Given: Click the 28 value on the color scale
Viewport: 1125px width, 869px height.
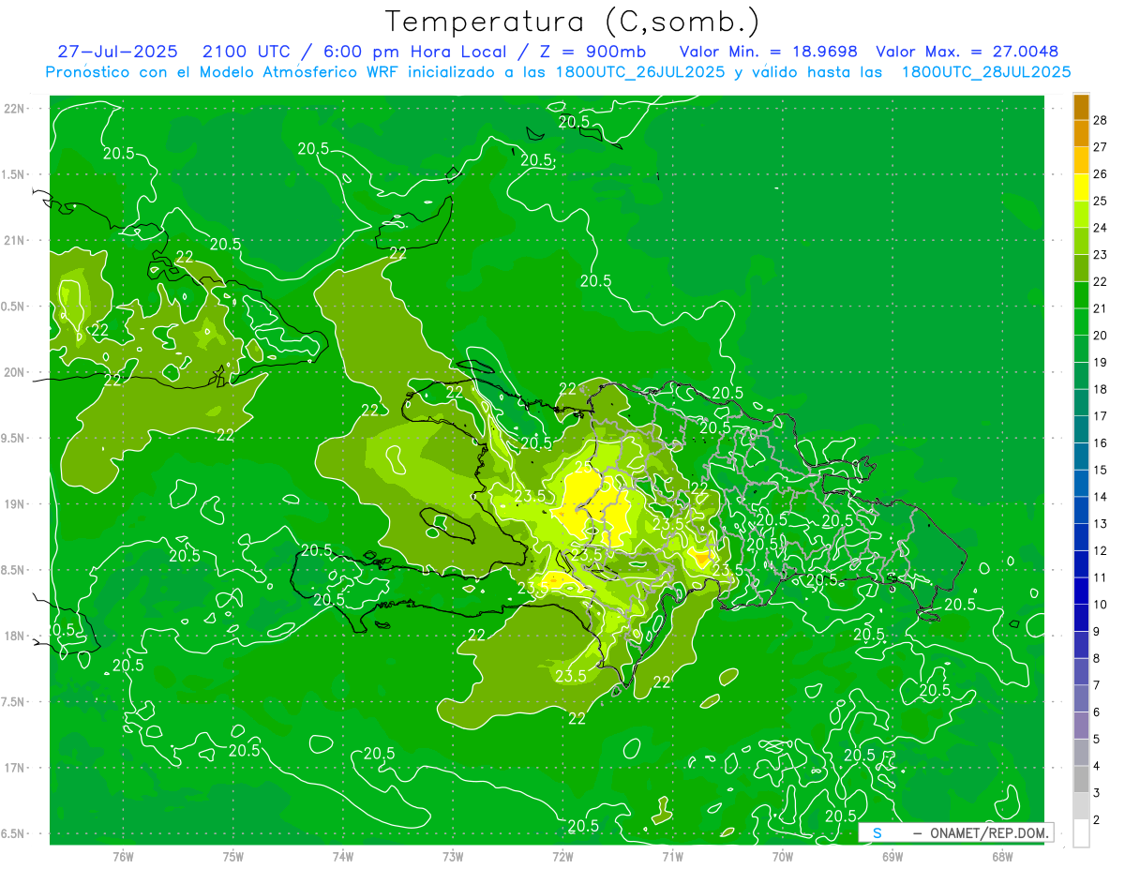Looking at the screenshot, I should tap(1100, 119).
